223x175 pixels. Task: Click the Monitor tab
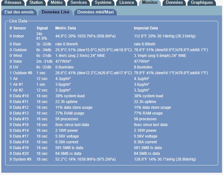(150, 3)
